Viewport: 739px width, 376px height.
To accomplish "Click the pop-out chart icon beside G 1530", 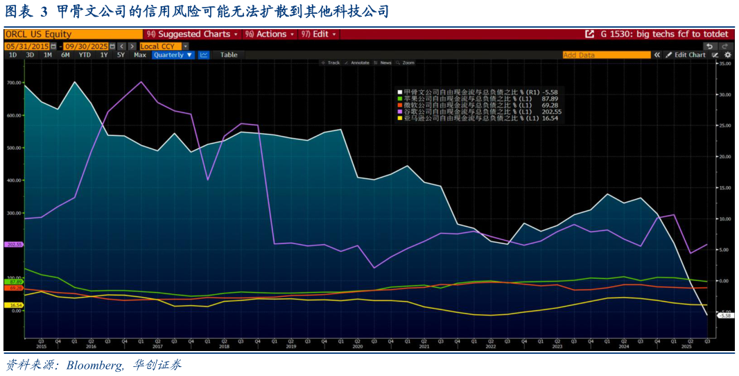I will [x=590, y=34].
